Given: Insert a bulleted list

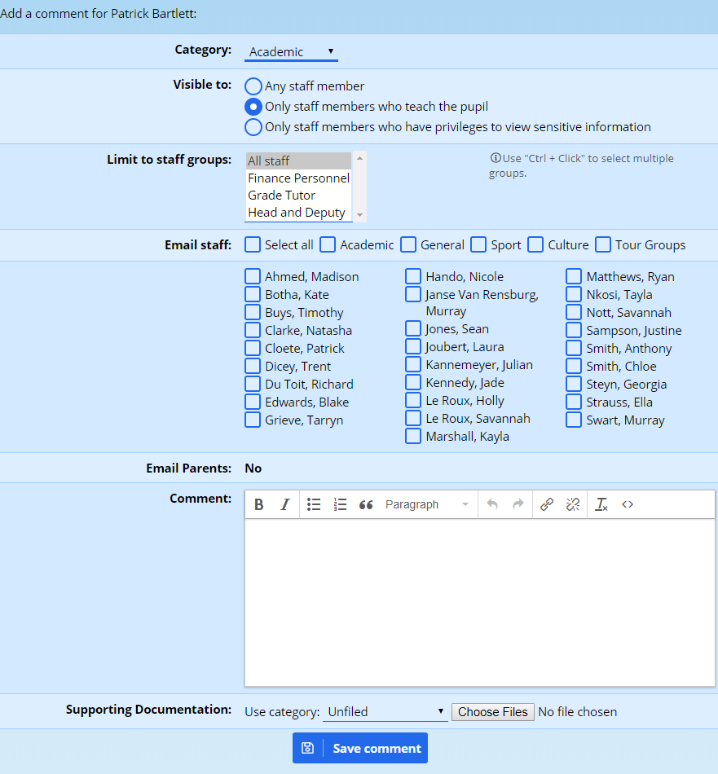Looking at the screenshot, I should pyautogui.click(x=314, y=504).
